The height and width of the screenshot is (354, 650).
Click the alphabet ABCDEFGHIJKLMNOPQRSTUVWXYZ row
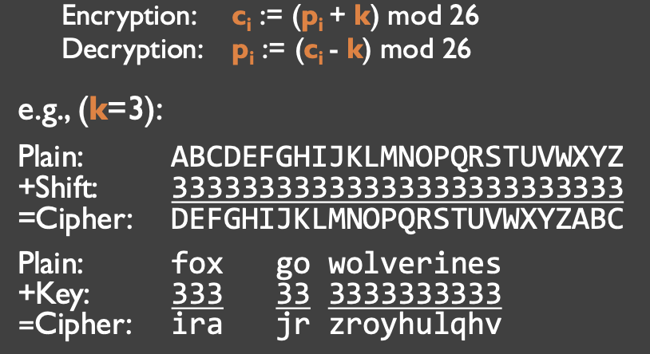point(397,157)
